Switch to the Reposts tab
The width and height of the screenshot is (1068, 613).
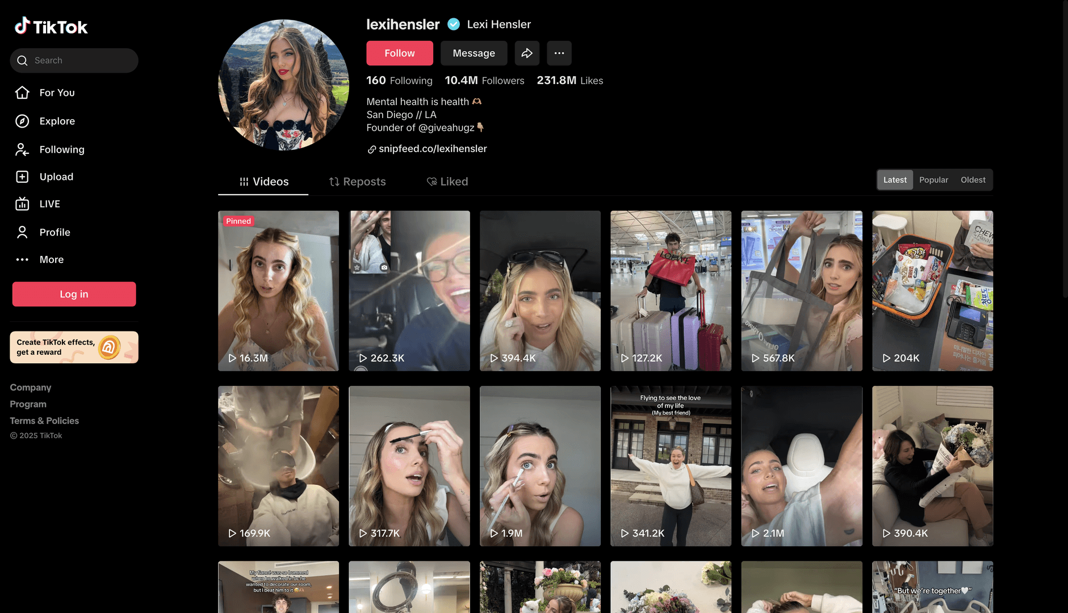coord(357,182)
